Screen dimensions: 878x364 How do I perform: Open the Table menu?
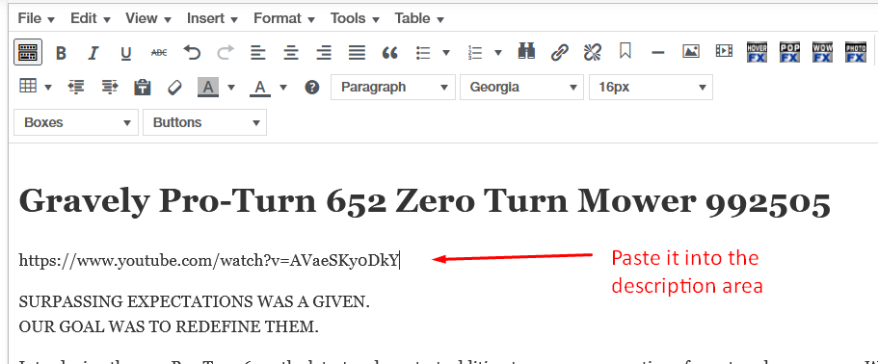[x=419, y=18]
